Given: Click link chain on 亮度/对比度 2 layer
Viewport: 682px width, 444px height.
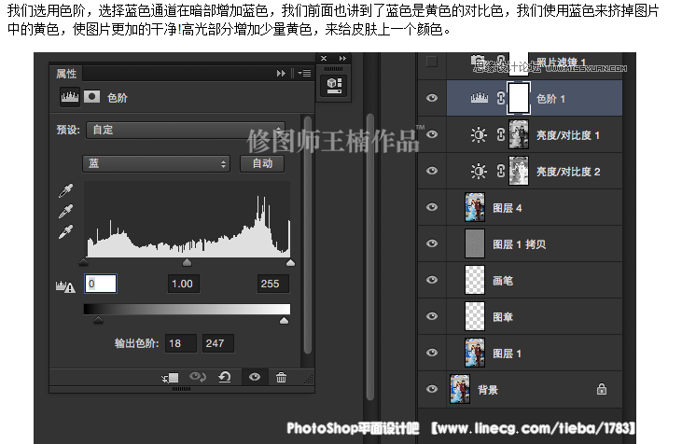Looking at the screenshot, I should [501, 172].
